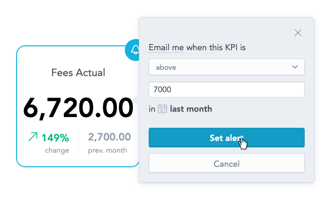Click the 'prev. month' label
The height and width of the screenshot is (199, 331).
coord(107,150)
